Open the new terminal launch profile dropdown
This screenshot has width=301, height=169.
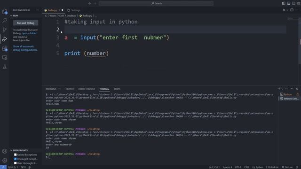282,89
